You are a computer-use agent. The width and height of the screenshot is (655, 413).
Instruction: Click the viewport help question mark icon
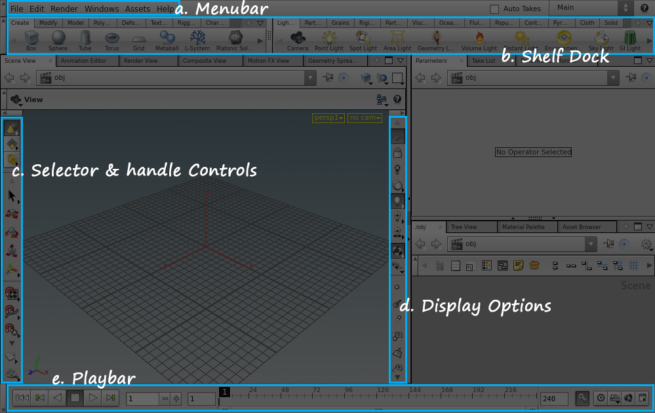397,99
